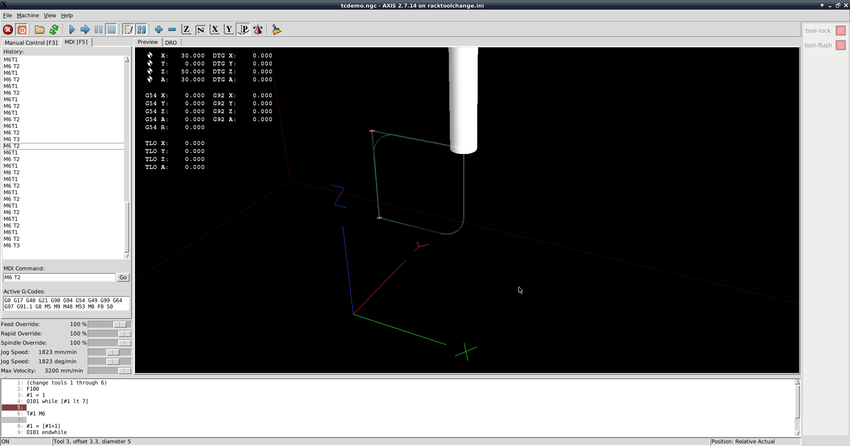The height and width of the screenshot is (446, 850).
Task: Zoom out with the minus icon
Action: click(172, 30)
